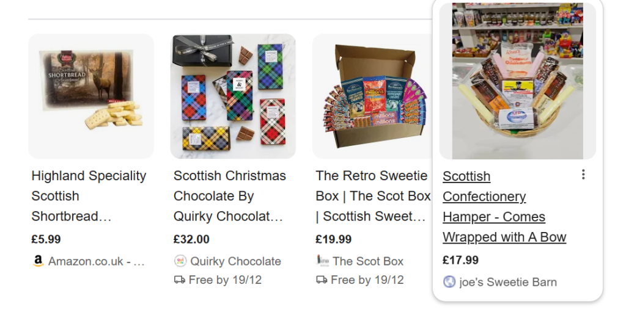The height and width of the screenshot is (312, 626).
Task: Click The Scot Box seller icon
Action: tap(322, 261)
